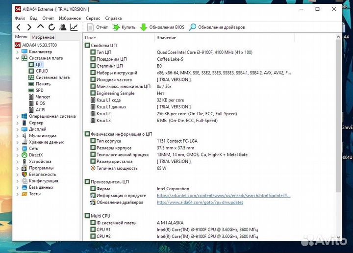The image size is (353, 253).
Task: Collapse the Системная плата parent node
Action: [18, 58]
